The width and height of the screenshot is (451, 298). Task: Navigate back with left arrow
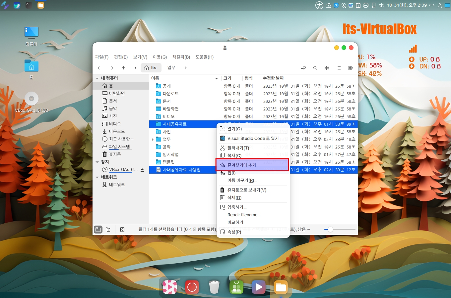[99, 68]
